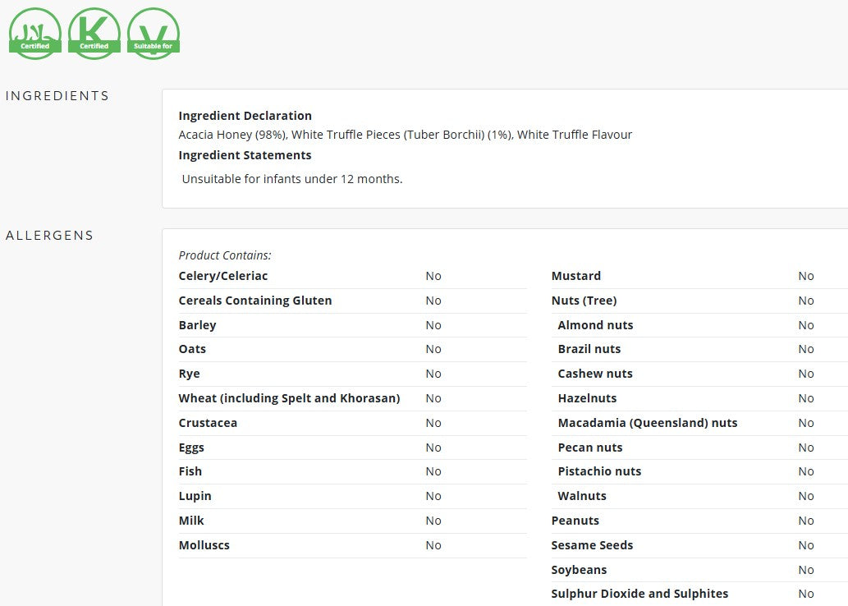Image resolution: width=848 pixels, height=606 pixels.
Task: Click the Pistachio nuts label
Action: 599,471
